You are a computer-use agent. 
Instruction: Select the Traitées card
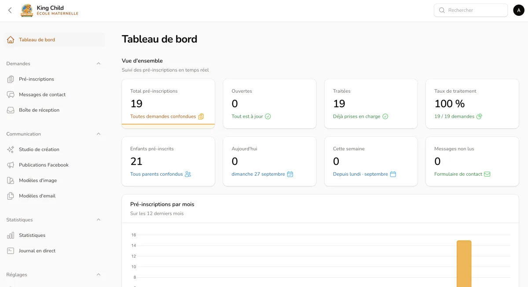pos(371,104)
